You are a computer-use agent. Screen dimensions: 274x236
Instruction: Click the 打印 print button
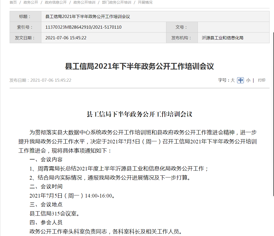coord(262,80)
